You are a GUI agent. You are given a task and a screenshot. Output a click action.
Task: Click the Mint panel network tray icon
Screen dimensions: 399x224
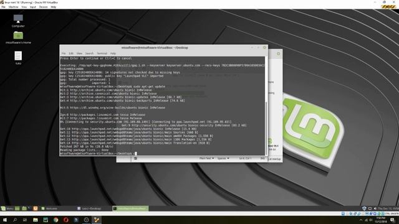click(x=370, y=208)
